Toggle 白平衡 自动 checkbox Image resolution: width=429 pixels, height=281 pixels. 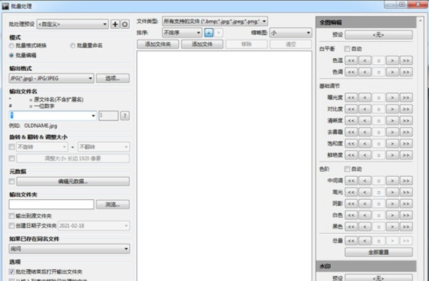click(x=347, y=49)
